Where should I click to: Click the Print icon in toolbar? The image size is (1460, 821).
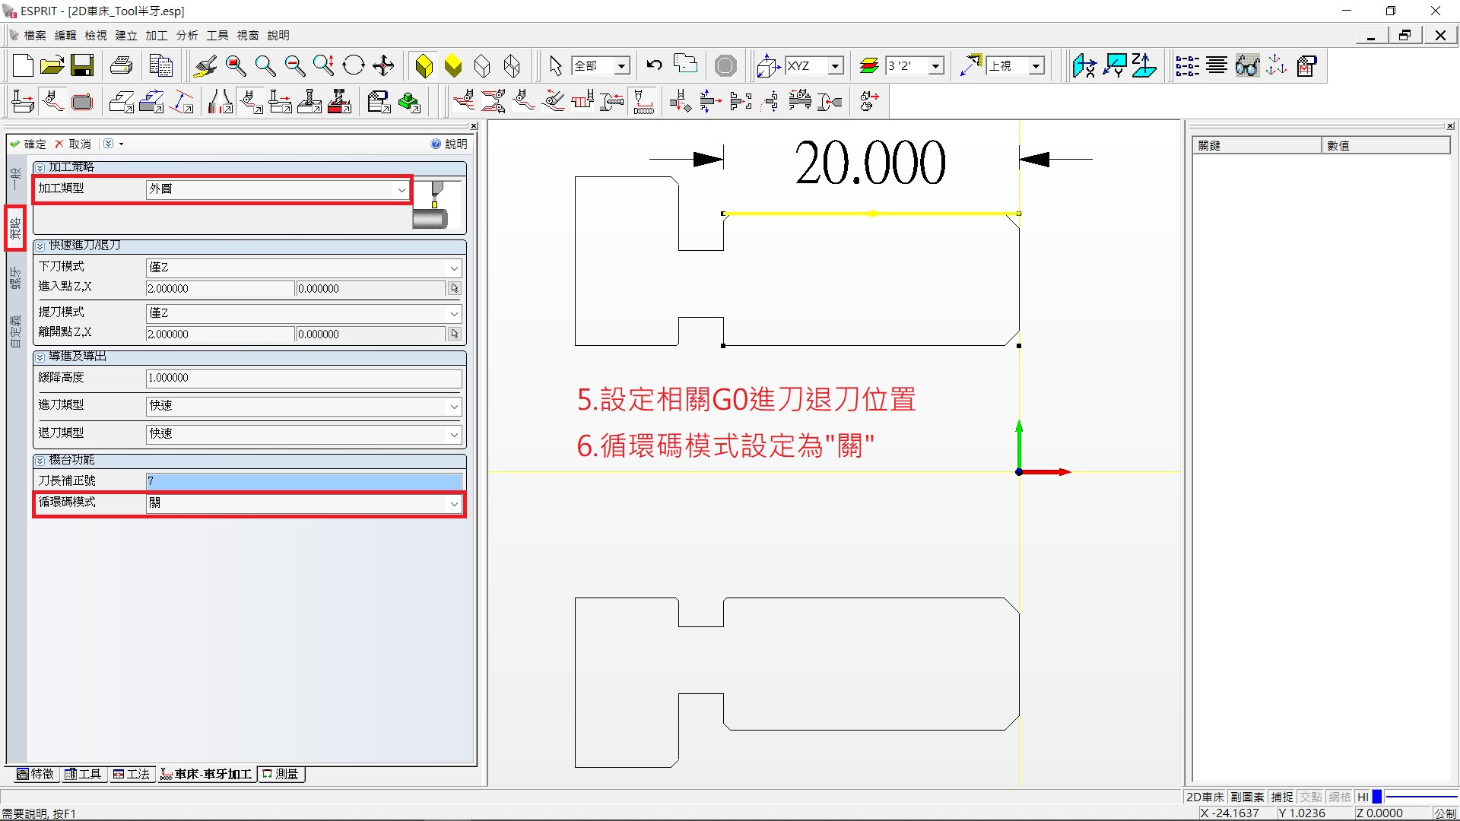(122, 66)
